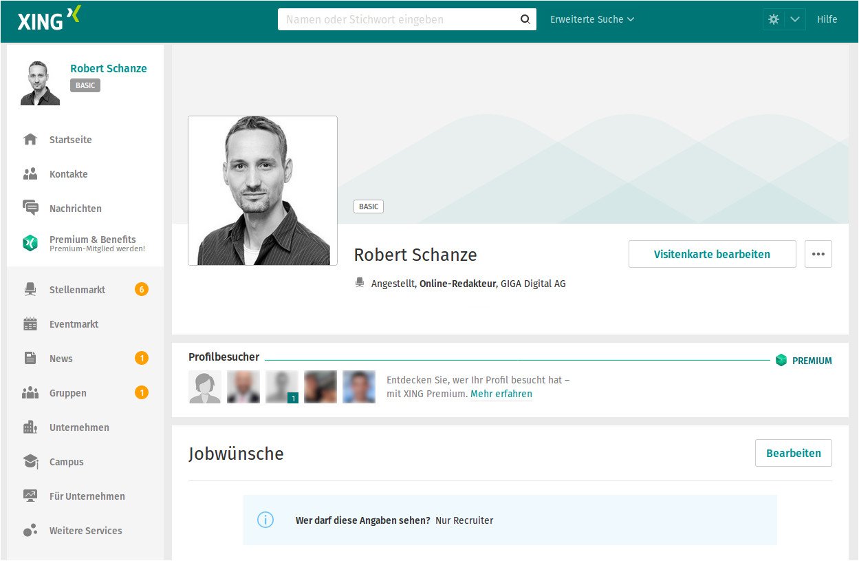Image resolution: width=859 pixels, height=561 pixels.
Task: Click the fourth blurred visitor thumbnail
Action: 320,387
